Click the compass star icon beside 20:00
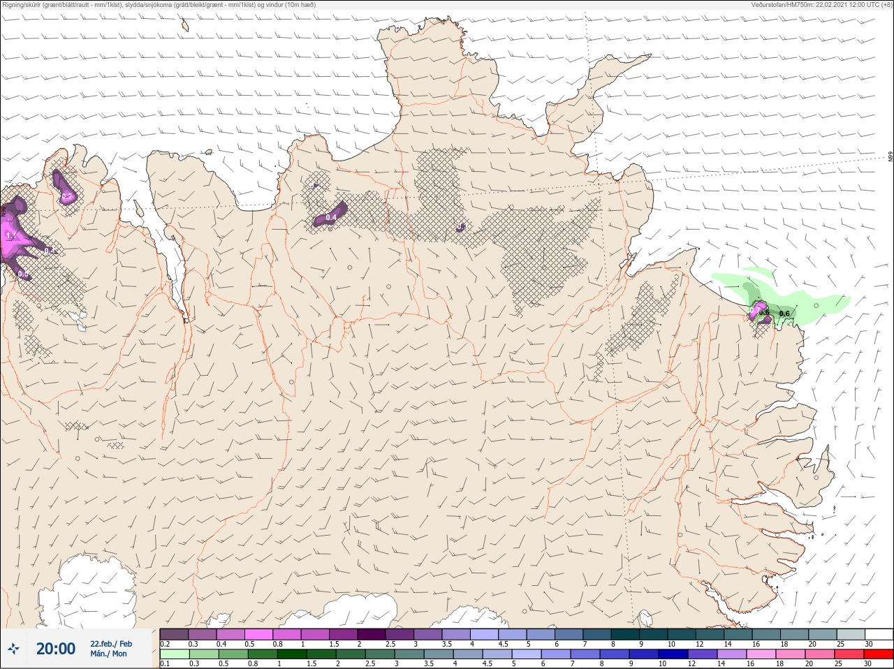This screenshot has height=669, width=894. pos(13,649)
